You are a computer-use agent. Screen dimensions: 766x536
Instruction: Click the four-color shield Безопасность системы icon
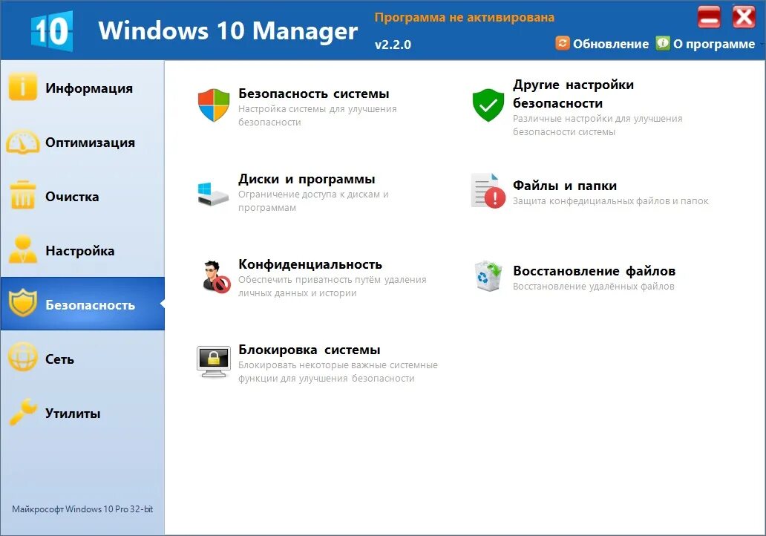pos(214,105)
